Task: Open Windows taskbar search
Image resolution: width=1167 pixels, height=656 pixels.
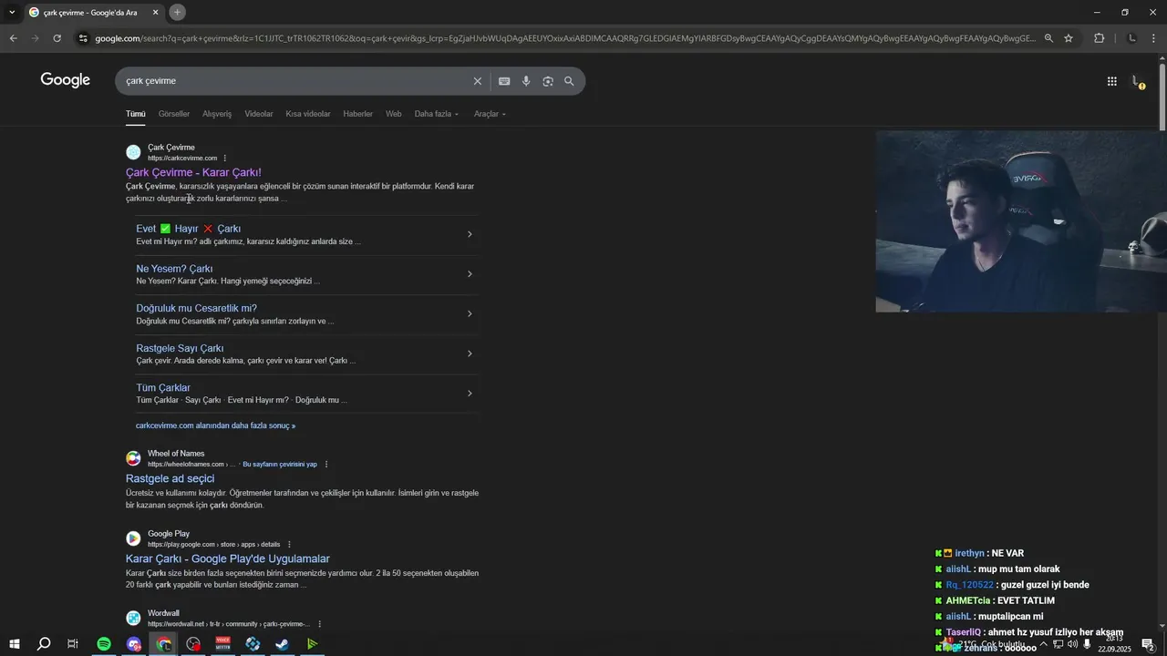Action: 44,644
